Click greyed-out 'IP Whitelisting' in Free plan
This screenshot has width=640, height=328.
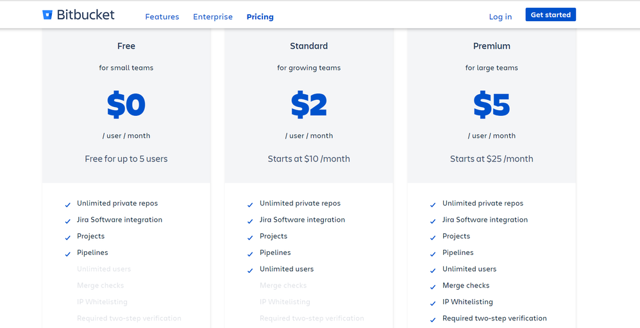[102, 302]
